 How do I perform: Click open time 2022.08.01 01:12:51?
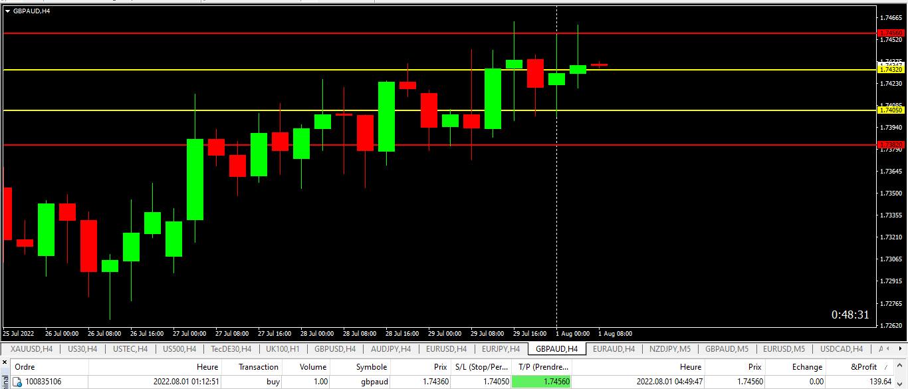186,382
